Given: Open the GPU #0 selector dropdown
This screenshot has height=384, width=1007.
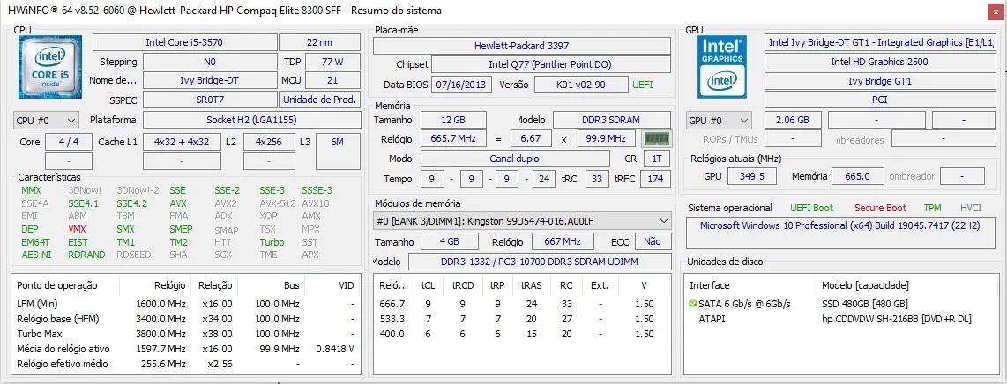Looking at the screenshot, I should click(719, 120).
